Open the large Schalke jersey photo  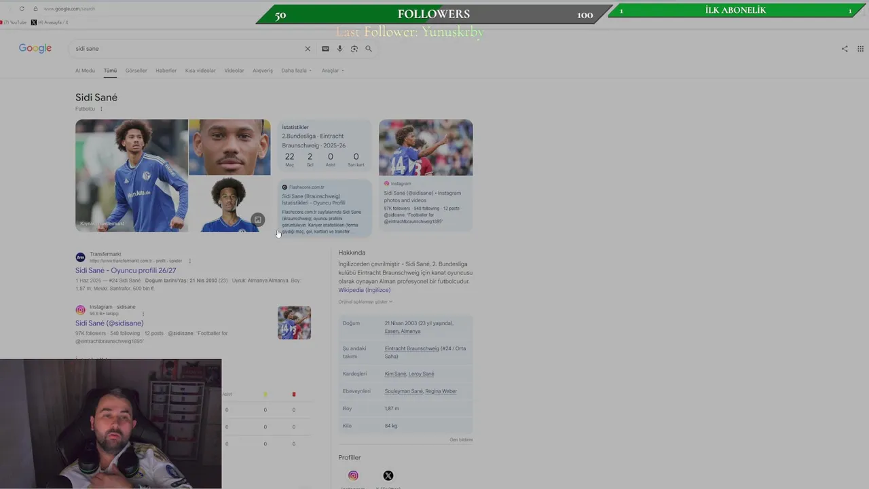click(132, 176)
